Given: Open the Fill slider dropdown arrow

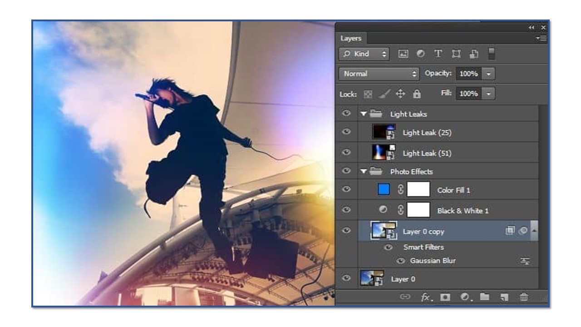Looking at the screenshot, I should point(489,94).
